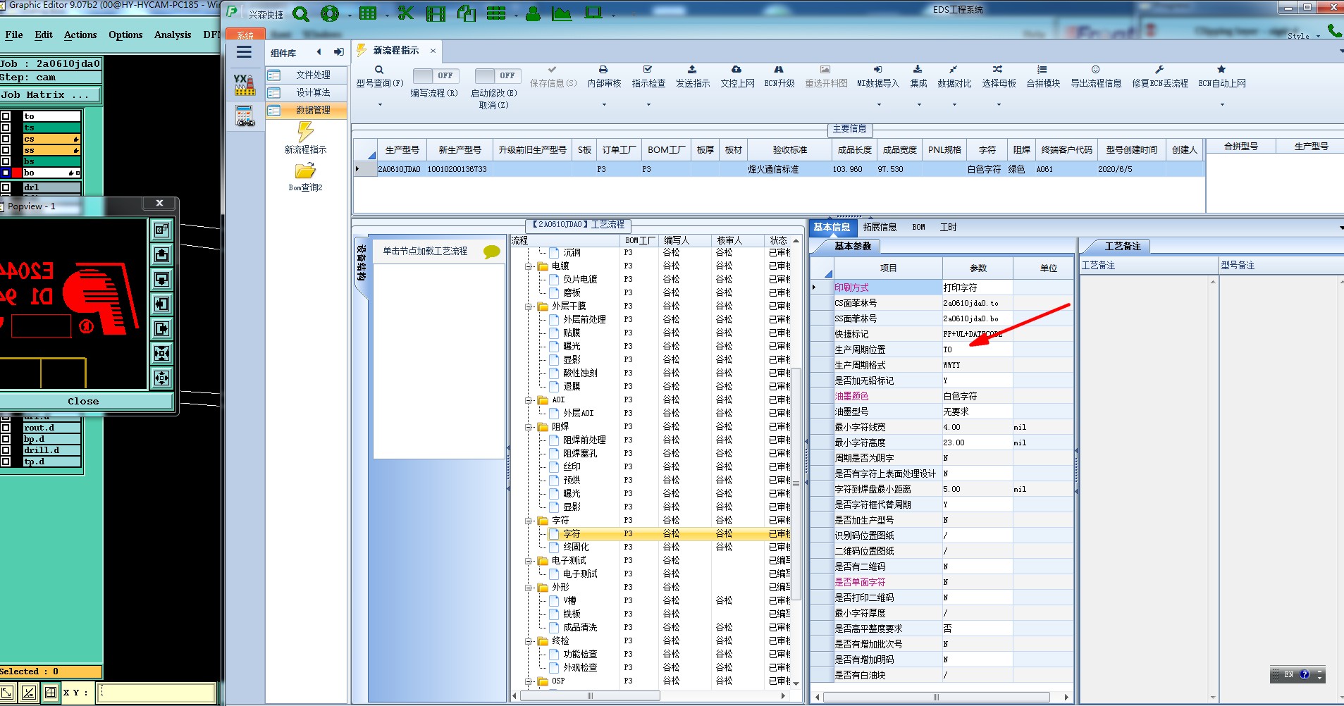Toggle checkbox for layer 'ss' in Graphic Editor
This screenshot has width=1344, height=706.
click(6, 150)
